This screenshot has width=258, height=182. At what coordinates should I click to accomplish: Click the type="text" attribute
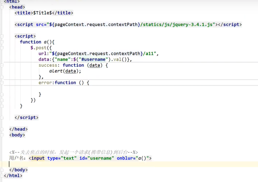click(x=62, y=158)
